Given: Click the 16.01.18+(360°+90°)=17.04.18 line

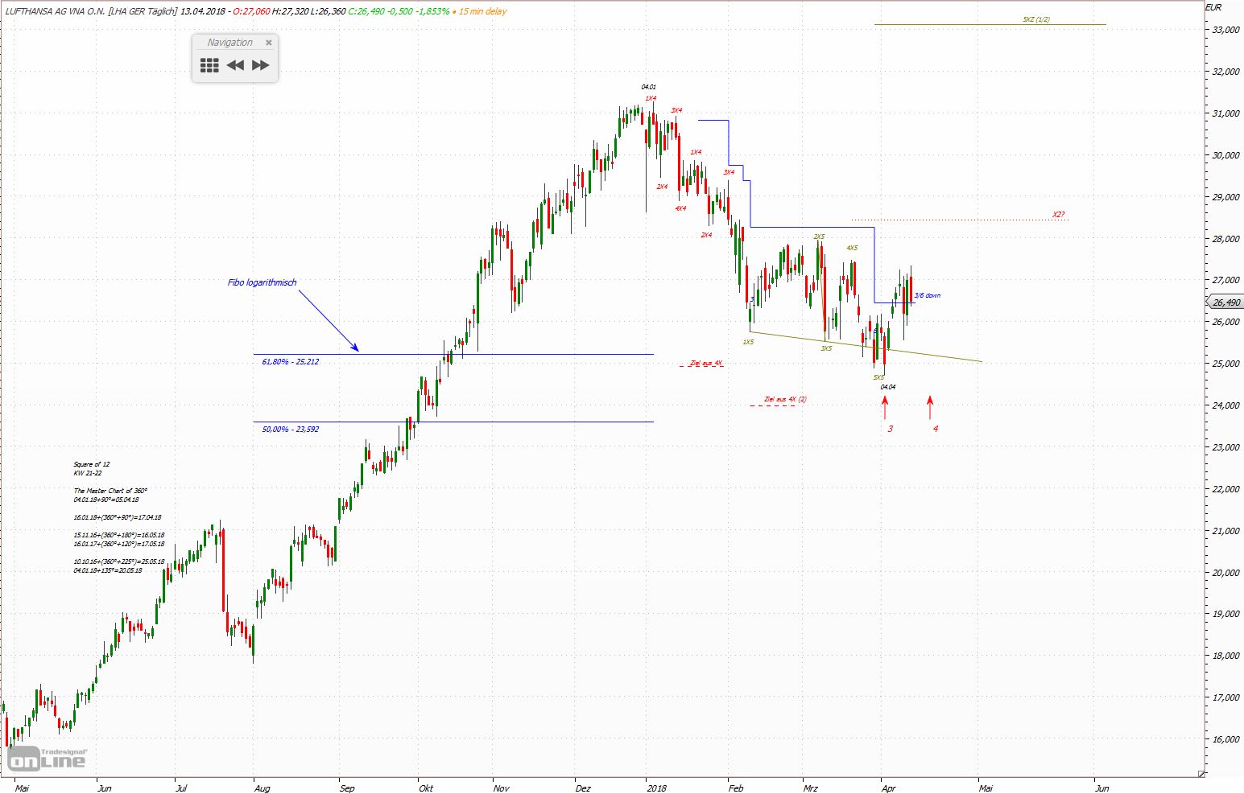Looking at the screenshot, I should 117,517.
